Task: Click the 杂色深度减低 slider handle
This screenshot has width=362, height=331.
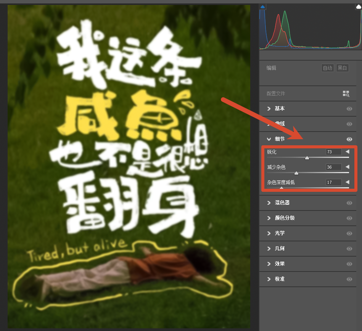Action: 282,188
